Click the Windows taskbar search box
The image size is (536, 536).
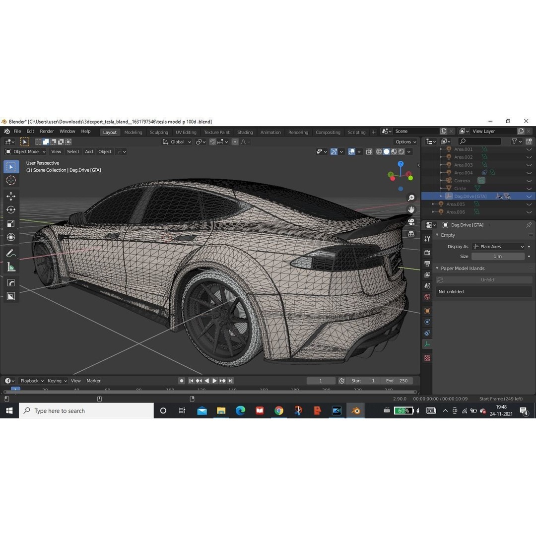coord(86,410)
